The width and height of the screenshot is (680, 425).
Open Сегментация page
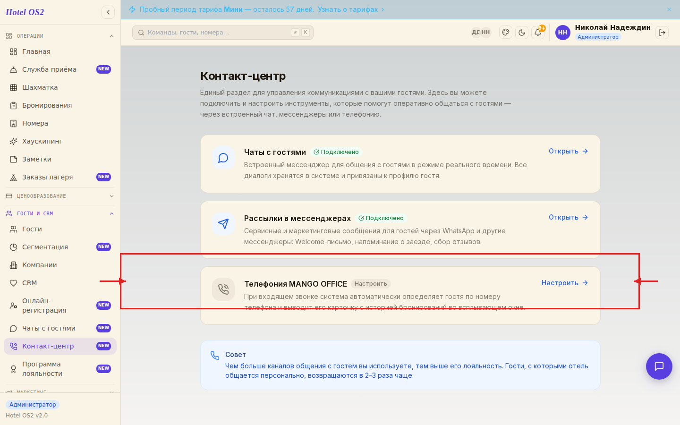(x=60, y=247)
